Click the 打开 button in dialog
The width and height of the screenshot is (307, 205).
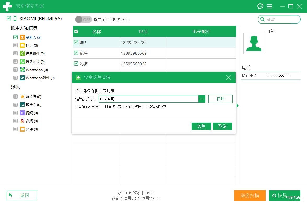pyautogui.click(x=220, y=99)
